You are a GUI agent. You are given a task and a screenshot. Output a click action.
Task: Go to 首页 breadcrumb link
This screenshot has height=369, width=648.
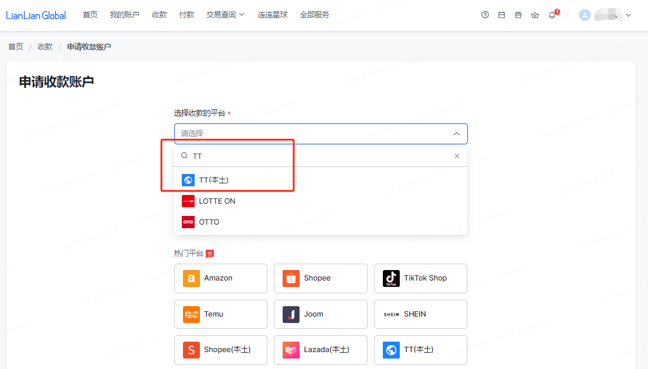click(16, 47)
